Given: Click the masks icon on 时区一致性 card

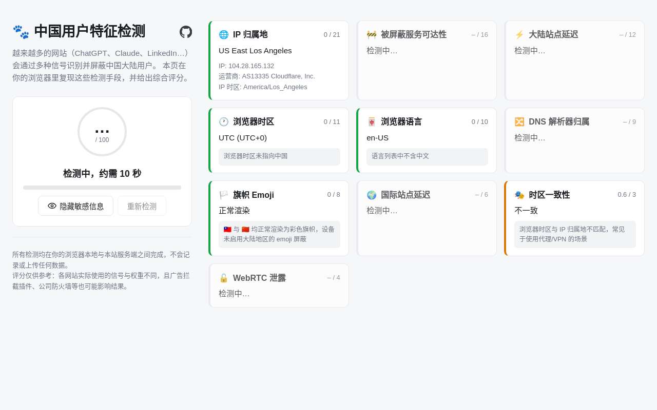Looking at the screenshot, I should (519, 195).
